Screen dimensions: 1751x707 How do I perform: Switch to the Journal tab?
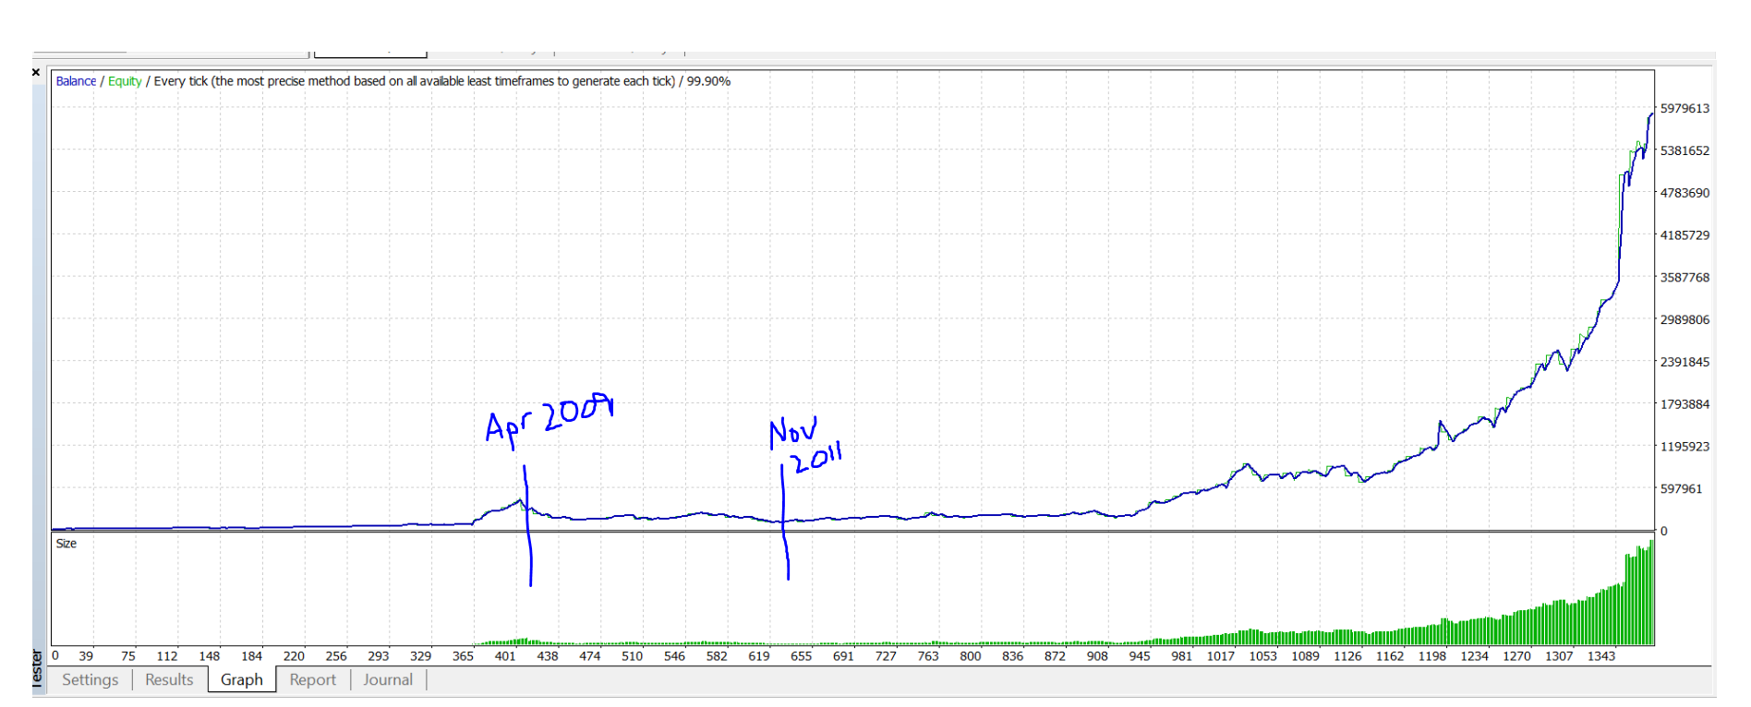388,680
